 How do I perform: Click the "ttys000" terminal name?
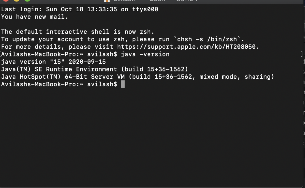click(x=145, y=9)
